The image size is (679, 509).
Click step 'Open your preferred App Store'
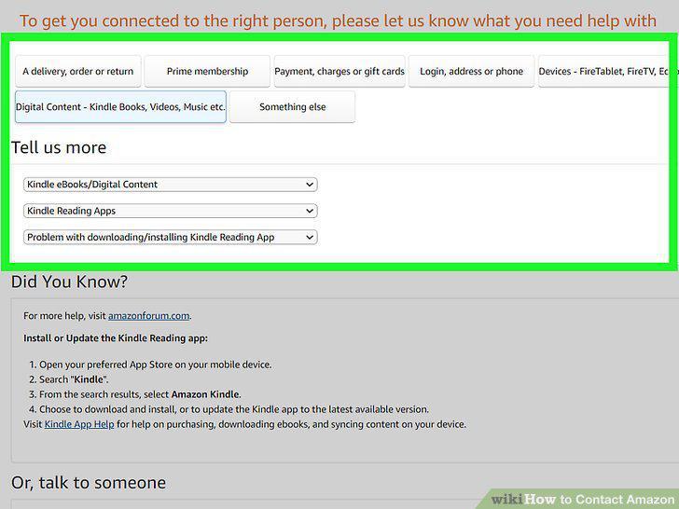[x=156, y=365]
